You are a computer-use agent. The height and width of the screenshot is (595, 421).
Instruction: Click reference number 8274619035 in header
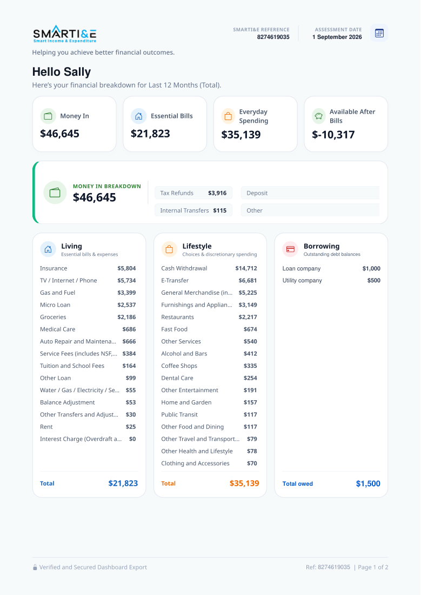[273, 37]
